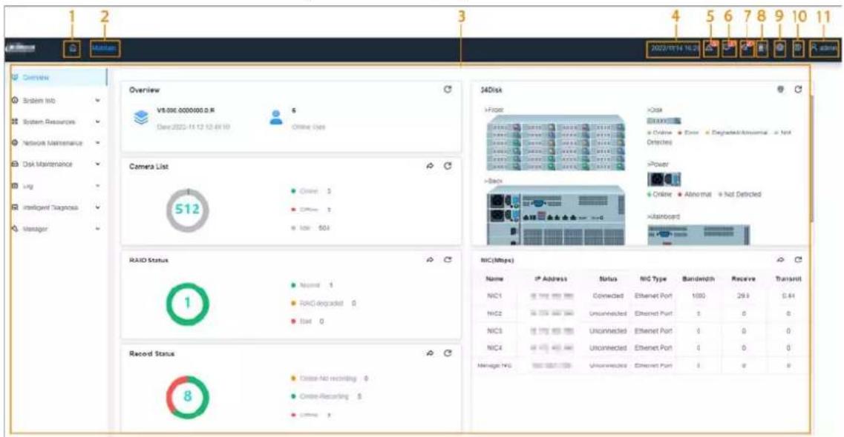
Task: Click the Disk Maintenance sidebar icon
Action: click(15, 164)
